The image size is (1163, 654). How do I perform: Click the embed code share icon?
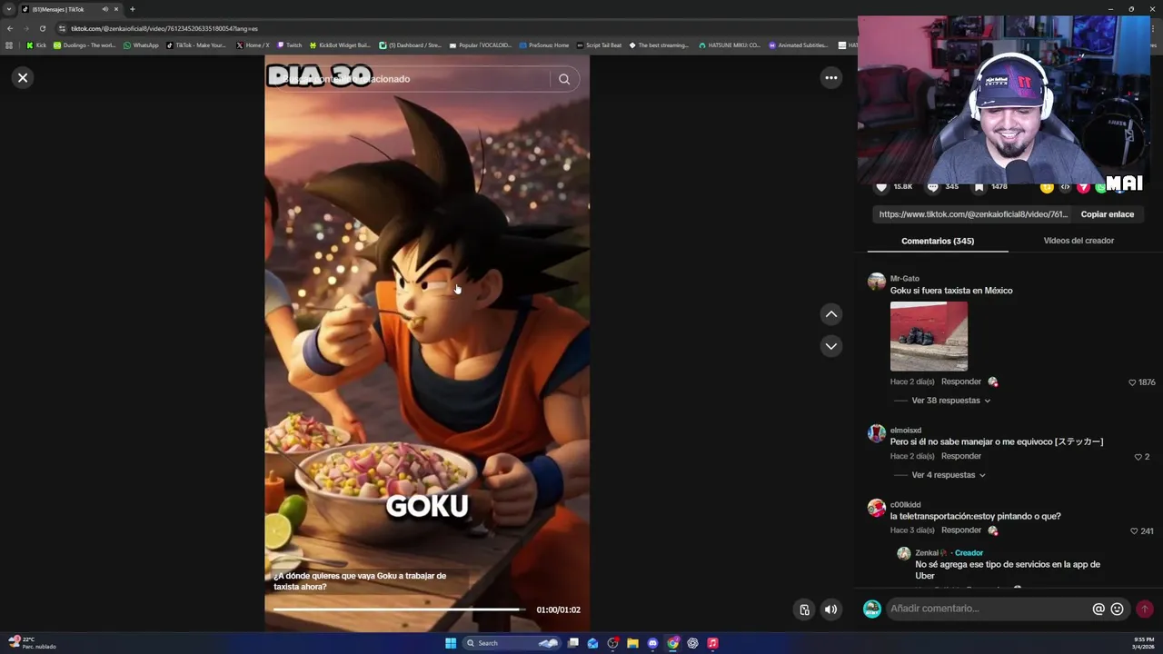coord(1065,187)
